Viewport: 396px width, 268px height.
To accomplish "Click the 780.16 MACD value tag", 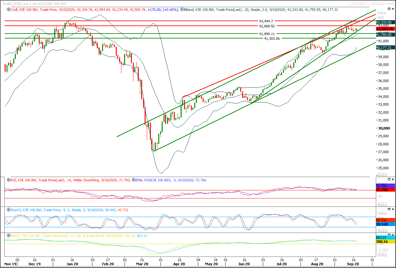I will coord(385,241).
